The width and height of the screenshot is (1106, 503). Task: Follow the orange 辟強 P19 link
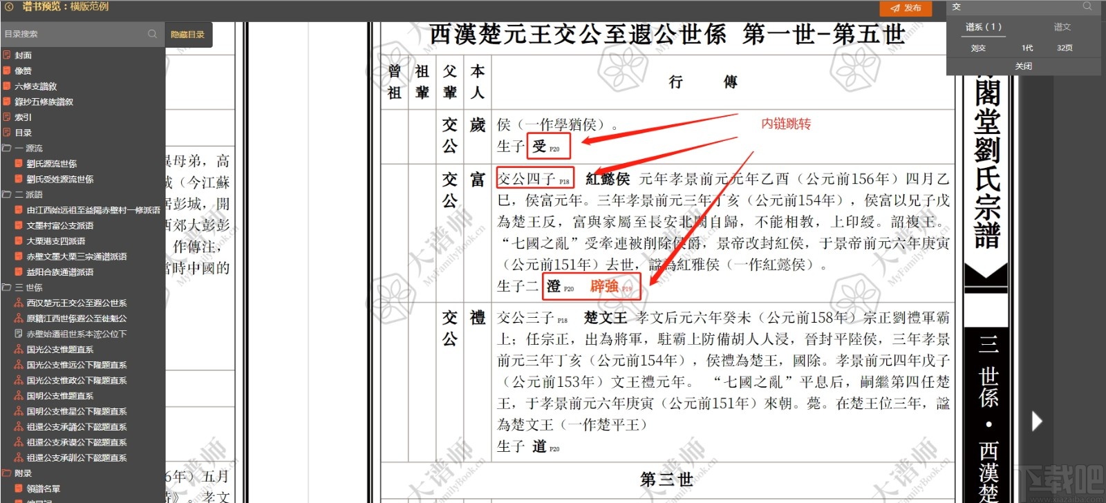click(x=611, y=286)
